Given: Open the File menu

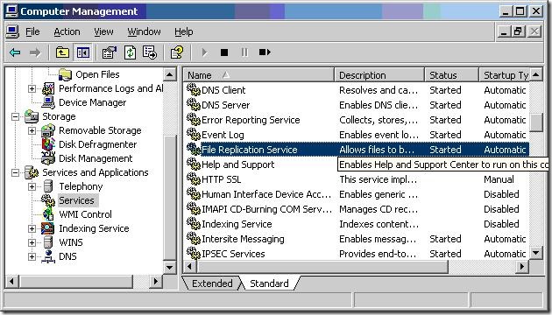Looking at the screenshot, I should click(x=32, y=31).
